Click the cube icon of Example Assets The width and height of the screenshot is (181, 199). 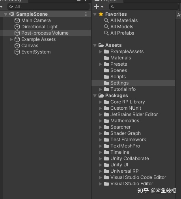pos(17,39)
